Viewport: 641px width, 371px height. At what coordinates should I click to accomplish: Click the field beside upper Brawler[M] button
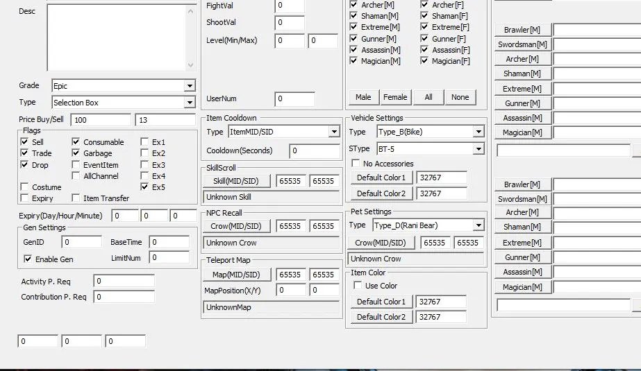[597, 30]
